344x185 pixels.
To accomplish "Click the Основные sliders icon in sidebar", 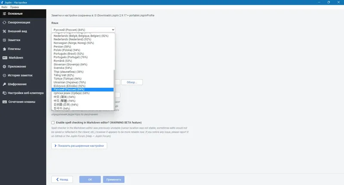I will click(x=4, y=14).
